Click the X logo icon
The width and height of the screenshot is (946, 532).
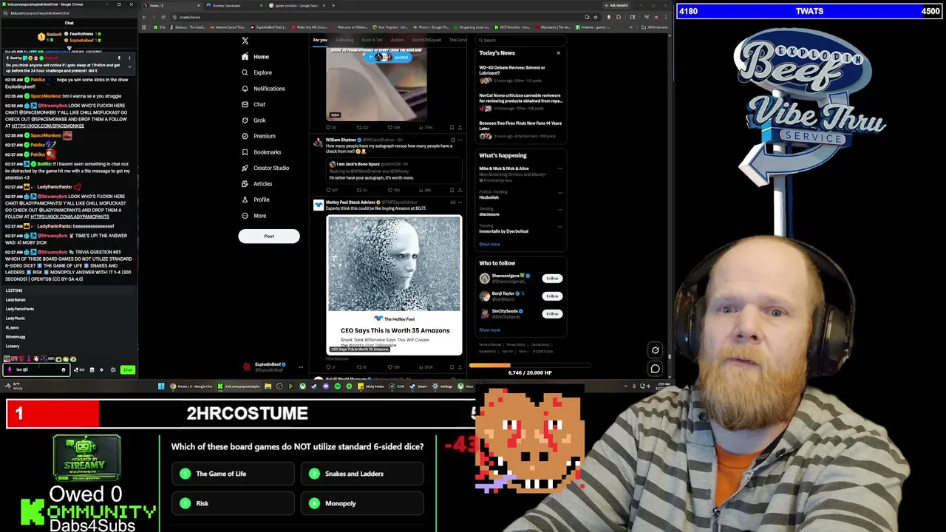[x=245, y=41]
